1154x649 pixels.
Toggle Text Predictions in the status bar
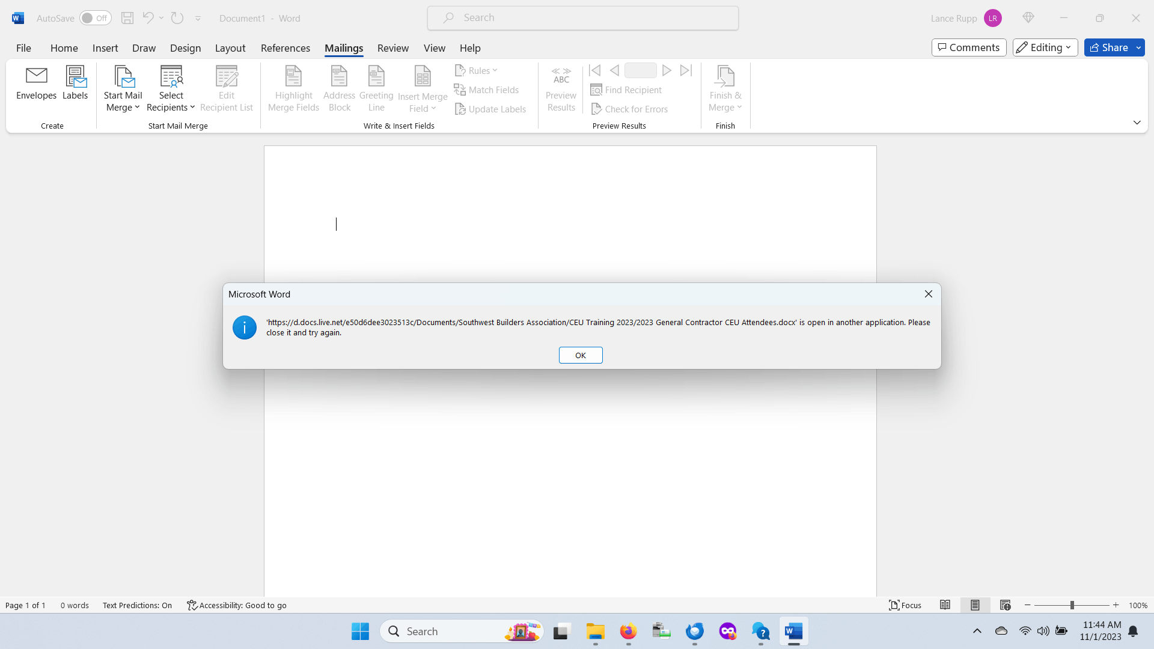click(137, 605)
